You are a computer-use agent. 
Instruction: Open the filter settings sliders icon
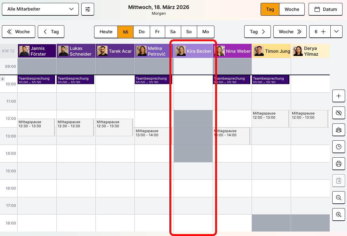[88, 9]
